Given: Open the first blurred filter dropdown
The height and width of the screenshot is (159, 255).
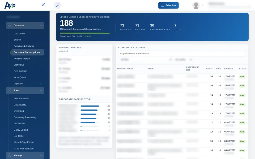Looking at the screenshot, I should click(x=146, y=60).
